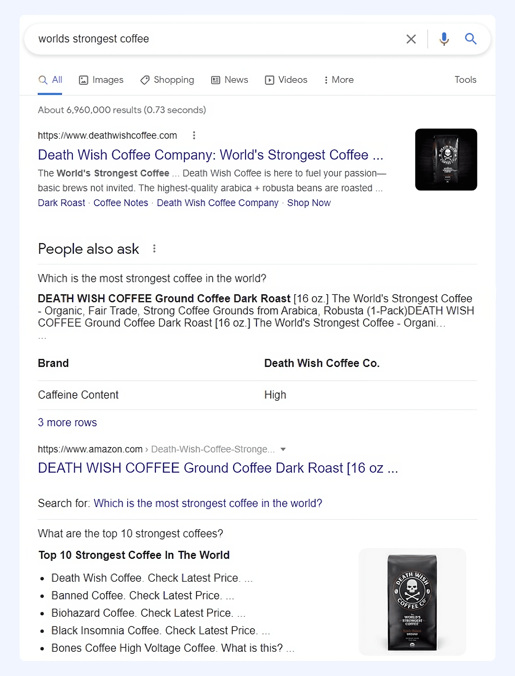Click the list item Biohazard Coffee. Check Latest Price
The width and height of the screenshot is (515, 676).
tap(148, 613)
